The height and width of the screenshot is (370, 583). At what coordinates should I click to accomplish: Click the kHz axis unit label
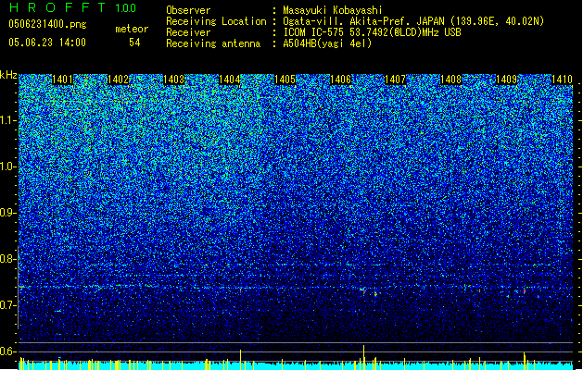click(x=8, y=75)
